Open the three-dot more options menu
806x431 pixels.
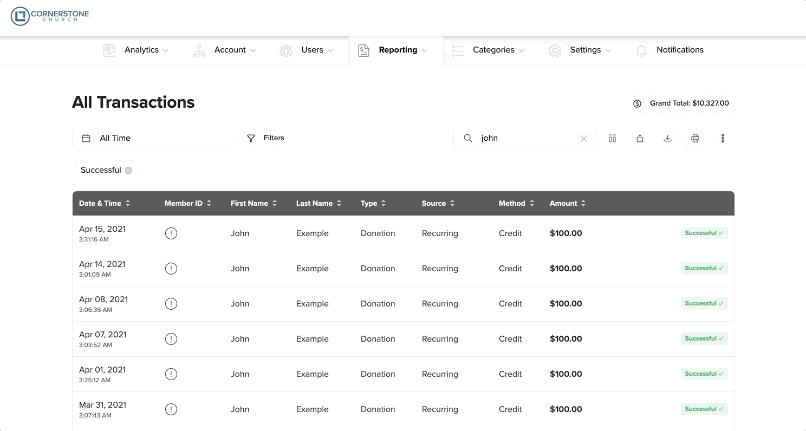coord(723,139)
